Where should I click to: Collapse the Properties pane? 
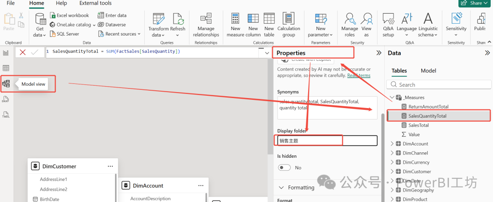[x=379, y=53]
